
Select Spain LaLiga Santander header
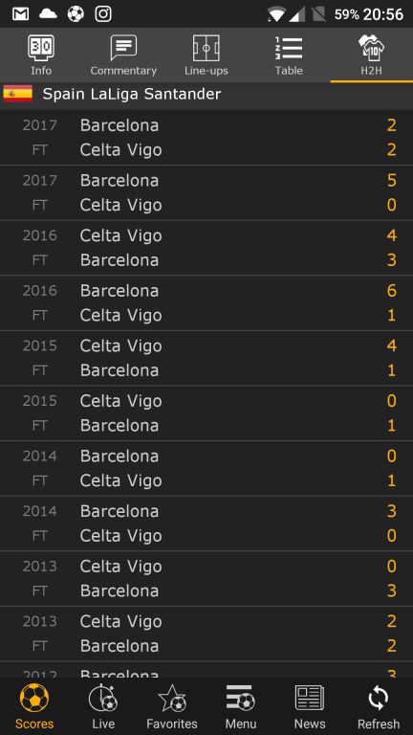coord(206,96)
